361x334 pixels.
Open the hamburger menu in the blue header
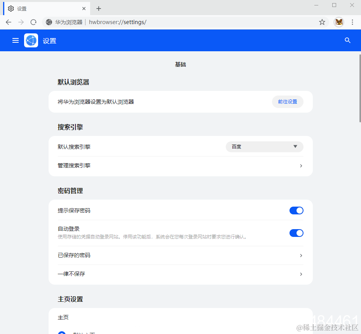[x=15, y=40]
